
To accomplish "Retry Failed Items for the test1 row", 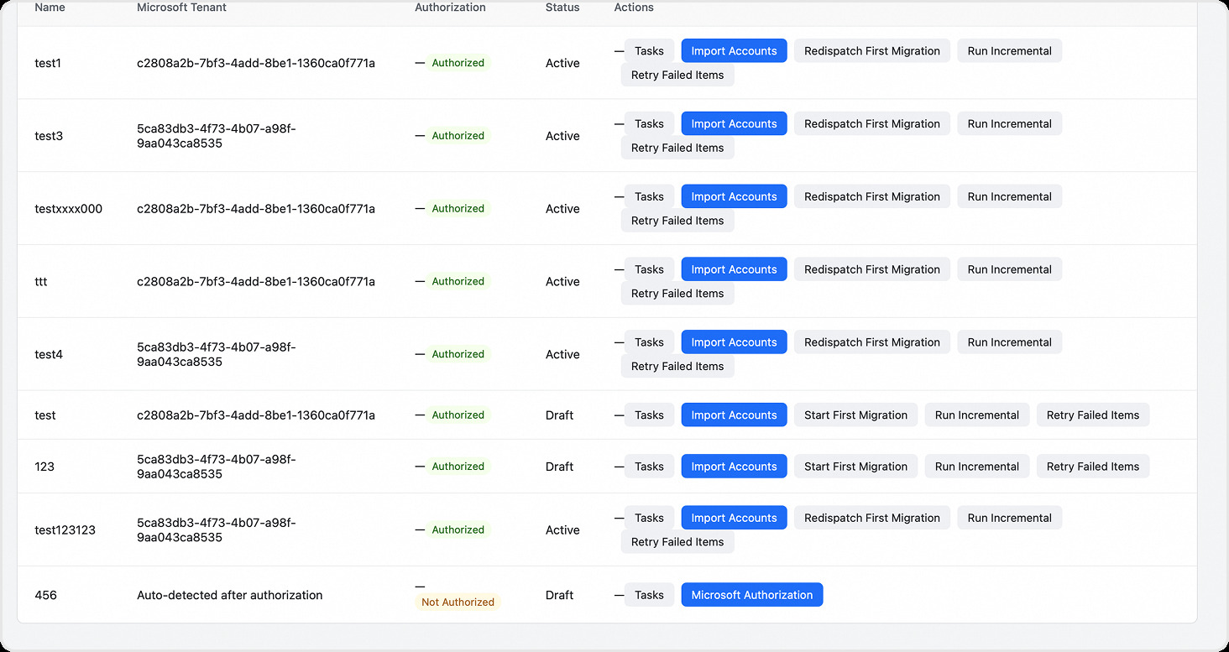I will 677,75.
